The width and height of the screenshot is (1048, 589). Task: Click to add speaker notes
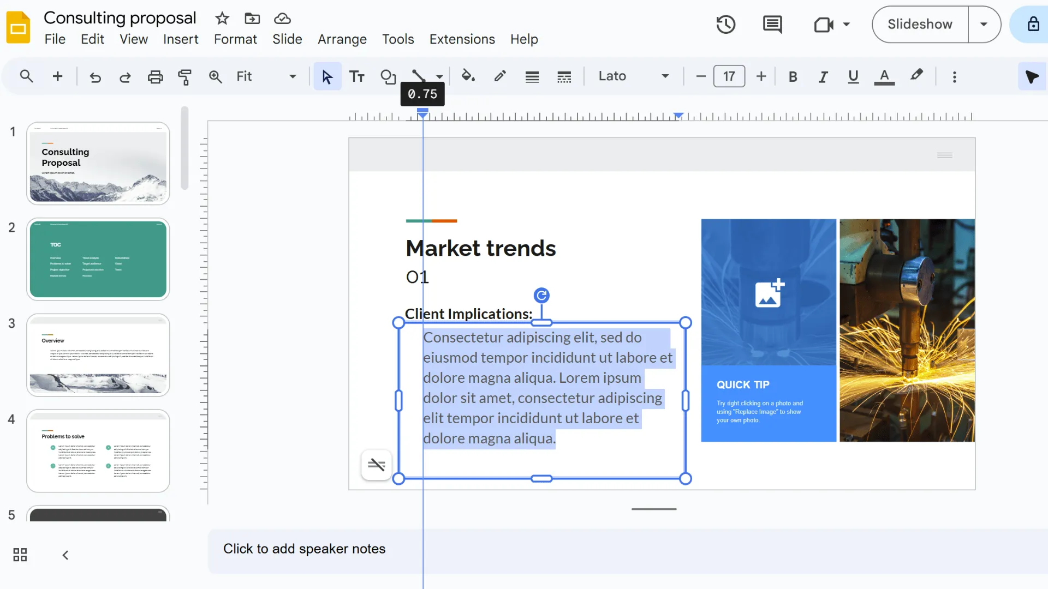[304, 549]
